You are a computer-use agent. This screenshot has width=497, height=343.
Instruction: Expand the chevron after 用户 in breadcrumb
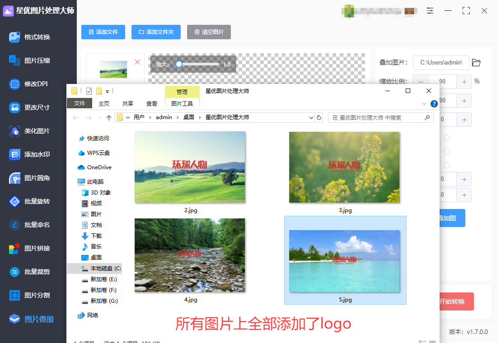[x=150, y=117]
